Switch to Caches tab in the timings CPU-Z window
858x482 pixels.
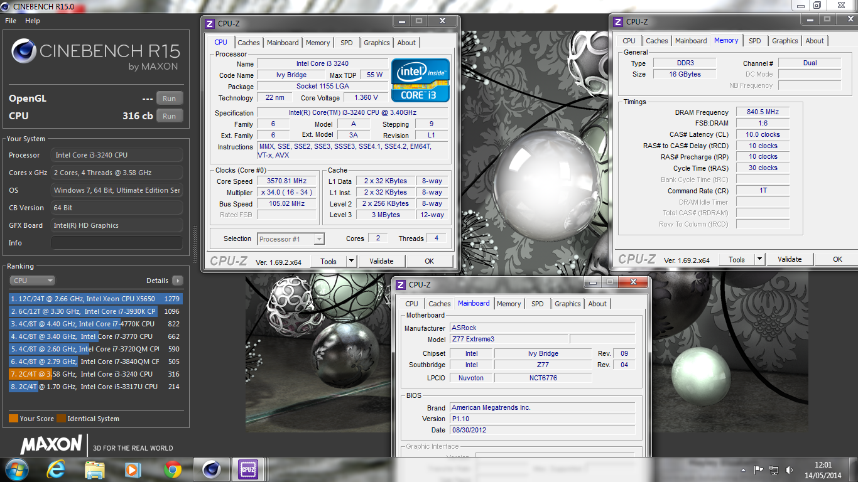(x=656, y=41)
